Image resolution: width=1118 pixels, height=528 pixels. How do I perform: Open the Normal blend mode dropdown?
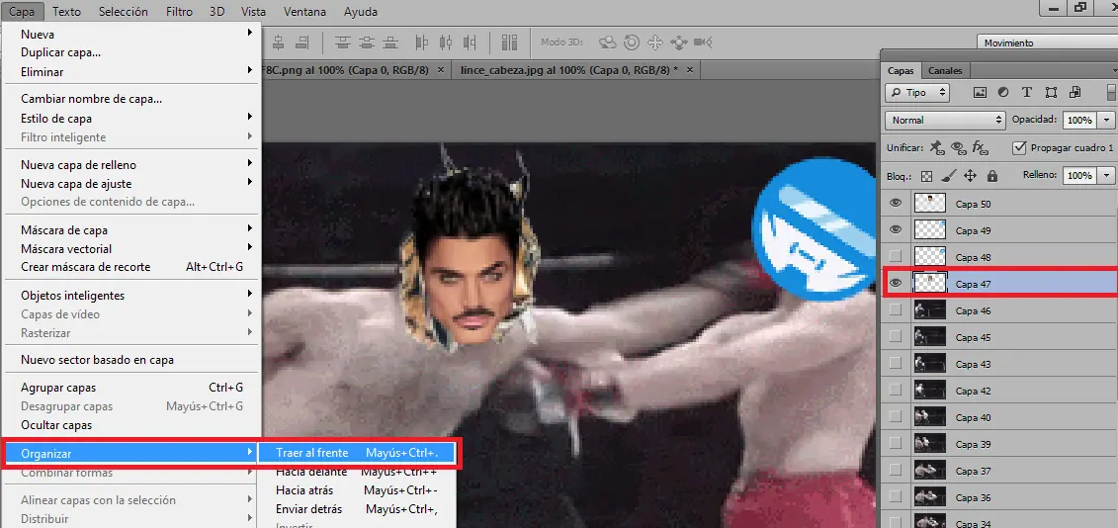pyautogui.click(x=945, y=120)
